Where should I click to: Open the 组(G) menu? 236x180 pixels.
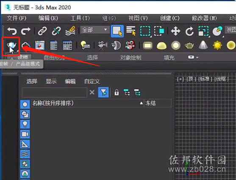[109, 19]
